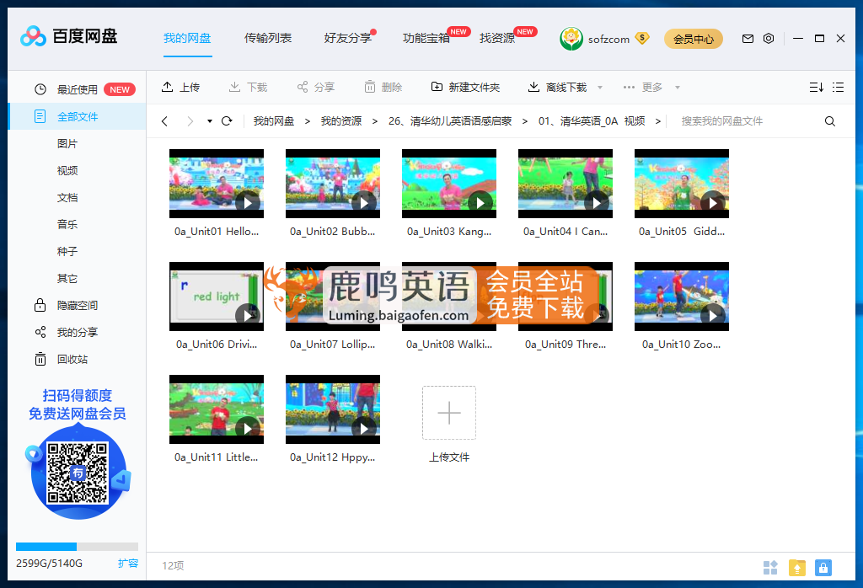Click the blue lock safe icon
This screenshot has height=588, width=863.
pyautogui.click(x=823, y=568)
